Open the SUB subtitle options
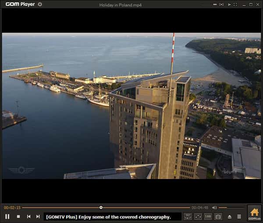Image resolution: width=263 pixels, height=223 pixels. (208, 216)
